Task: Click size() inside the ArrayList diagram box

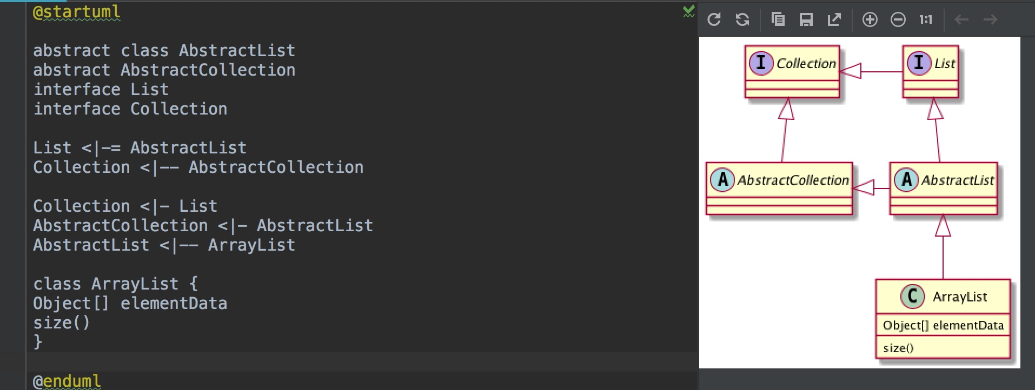Action: click(x=899, y=348)
